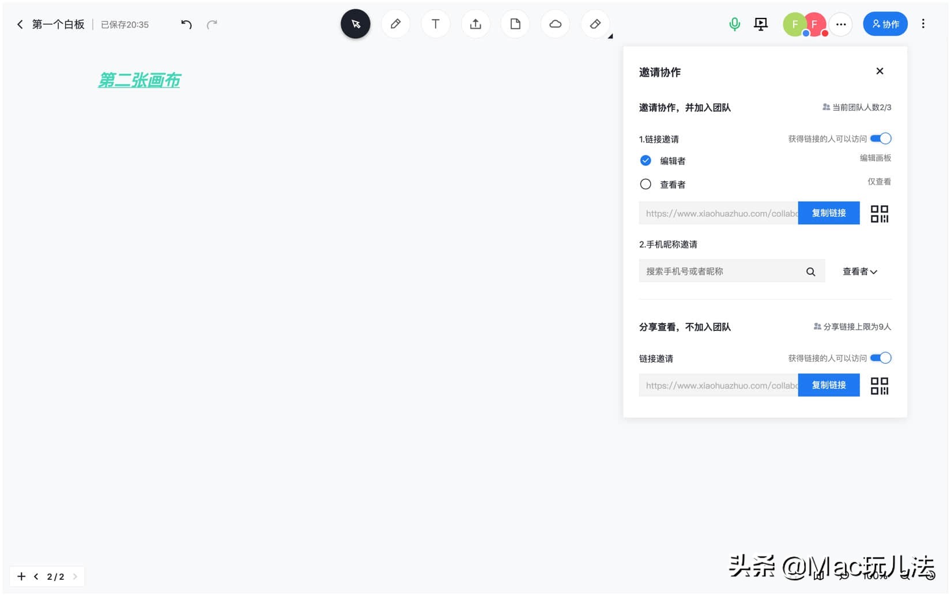Click the search magnifier icon
Image resolution: width=951 pixels, height=596 pixels.
click(811, 272)
